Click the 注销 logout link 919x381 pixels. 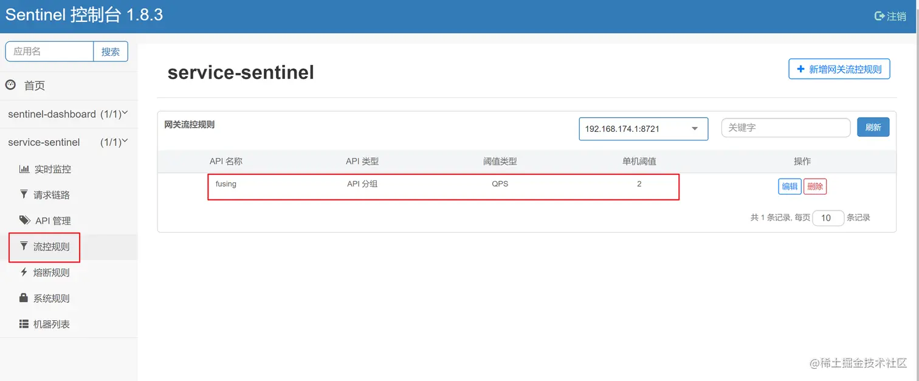click(890, 16)
